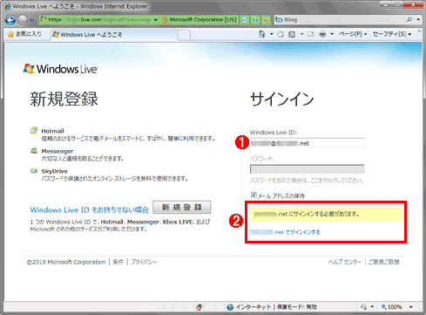Click the インターネット security zone indicator
The height and width of the screenshot is (315, 426).
[x=272, y=307]
